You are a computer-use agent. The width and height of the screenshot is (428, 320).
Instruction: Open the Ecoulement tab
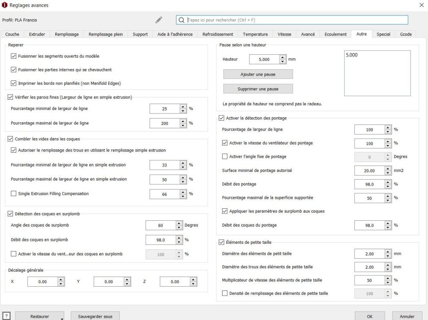click(336, 34)
